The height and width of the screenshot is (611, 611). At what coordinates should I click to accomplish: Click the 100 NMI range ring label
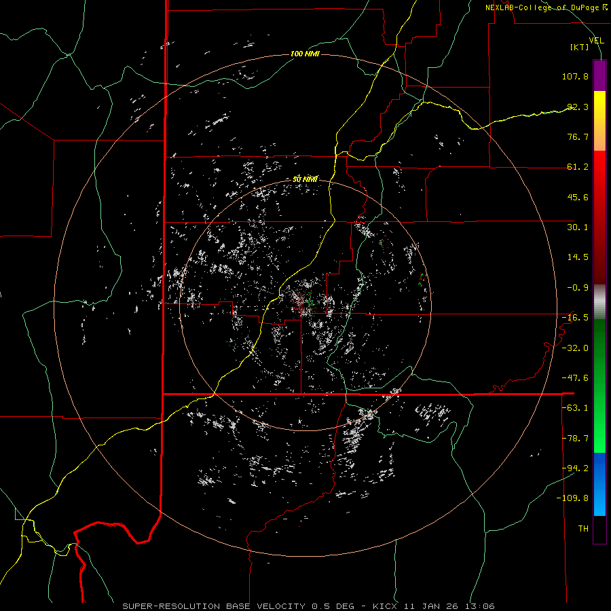305,54
